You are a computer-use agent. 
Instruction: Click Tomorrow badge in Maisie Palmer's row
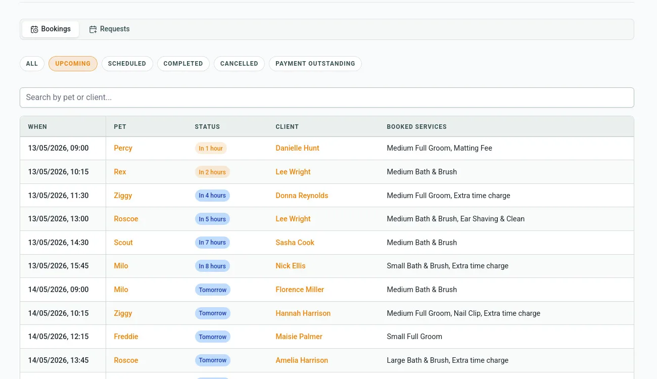[213, 337]
